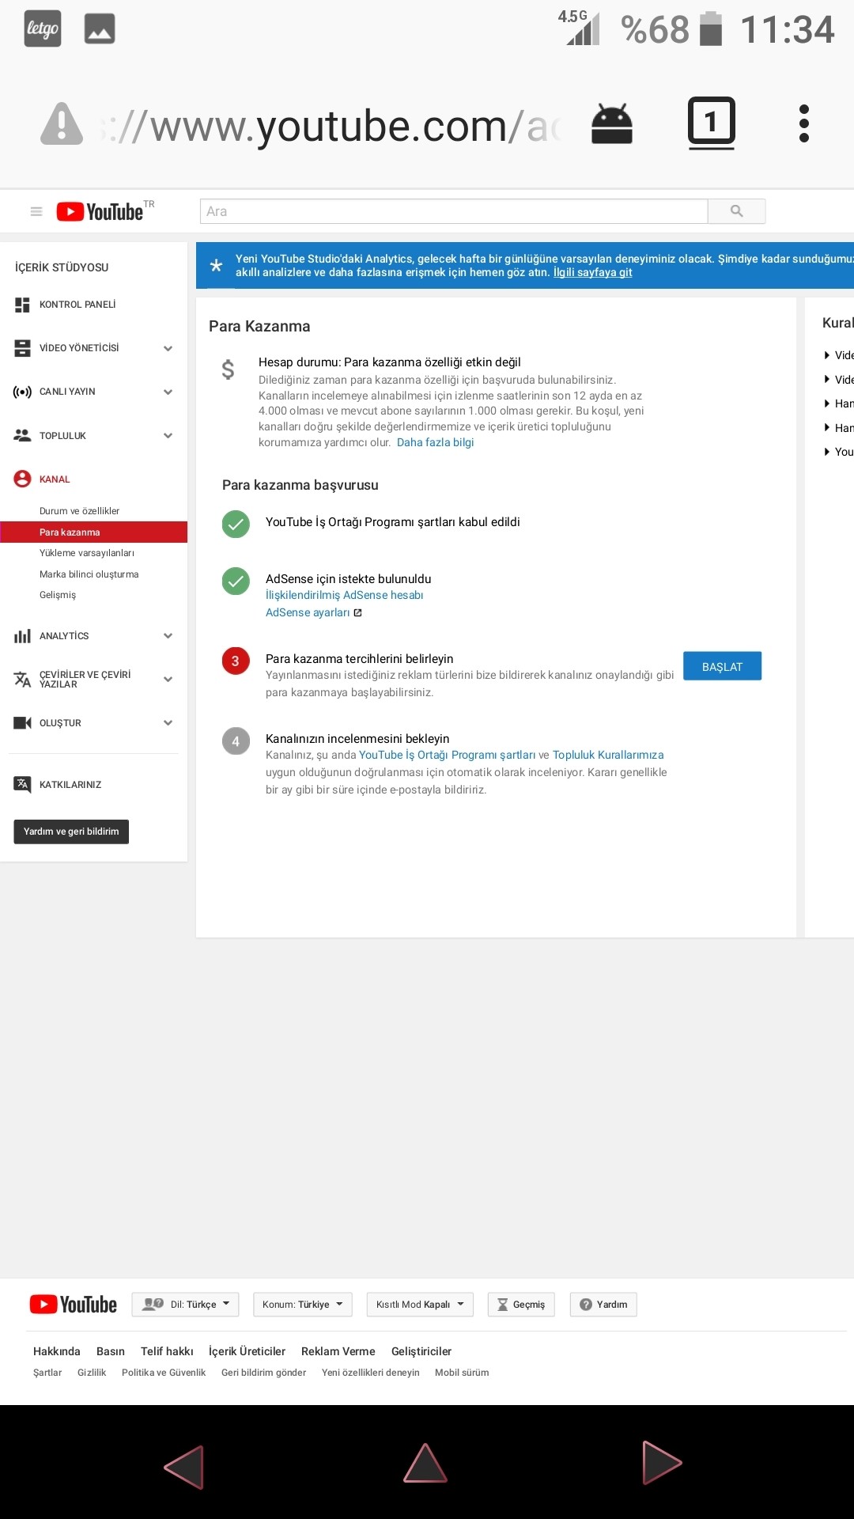Viewport: 854px width, 1519px height.
Task: Open the Gizlilik footer link
Action: click(x=92, y=1373)
